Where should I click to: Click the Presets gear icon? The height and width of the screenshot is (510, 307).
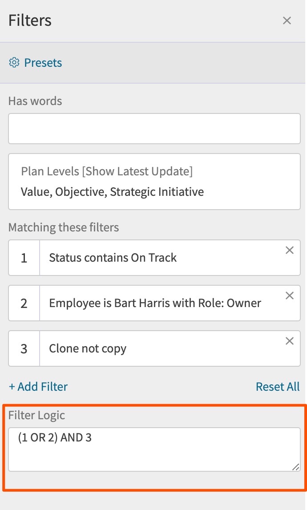(x=14, y=62)
